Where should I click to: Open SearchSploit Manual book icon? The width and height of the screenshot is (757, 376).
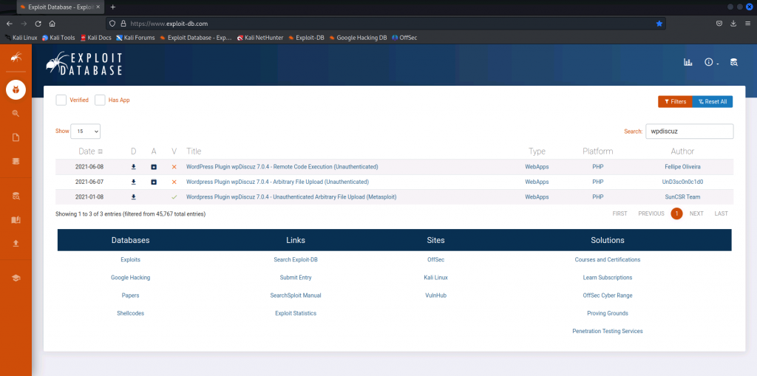(x=16, y=220)
